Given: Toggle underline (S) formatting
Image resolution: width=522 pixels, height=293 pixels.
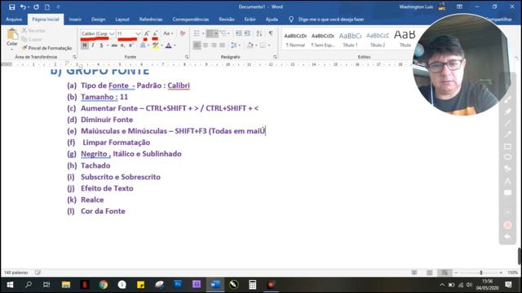Looking at the screenshot, I should [x=101, y=46].
